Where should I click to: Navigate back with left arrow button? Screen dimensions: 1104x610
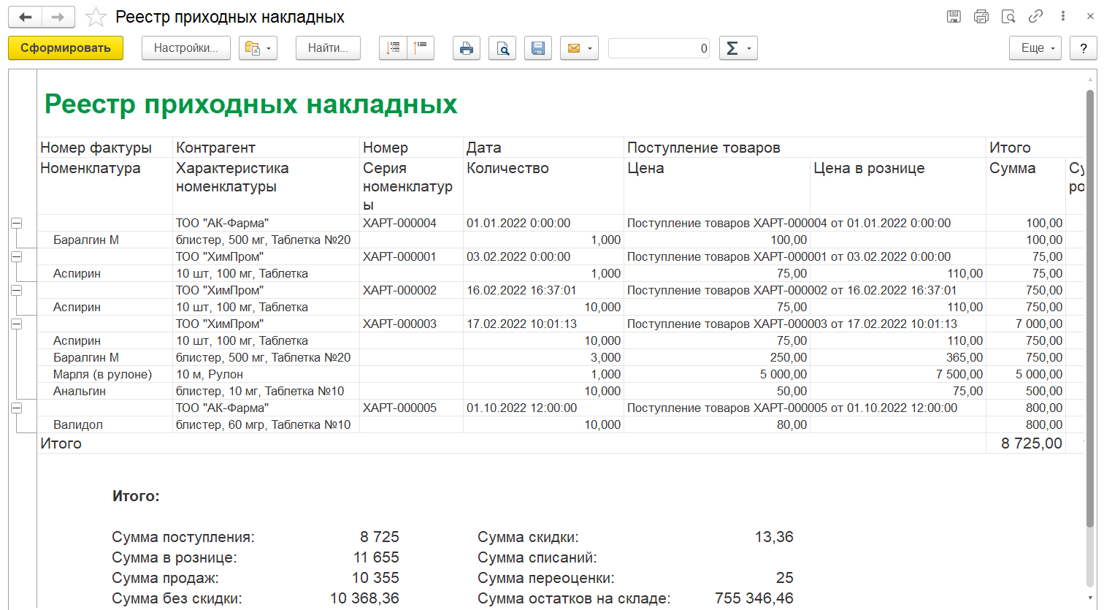click(x=26, y=17)
